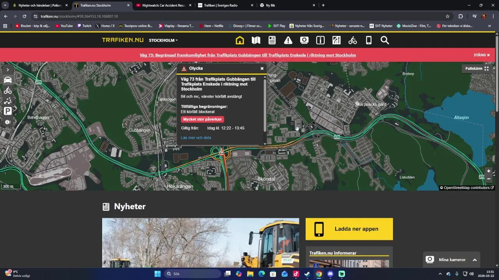
Task: Open the Blocket bookmark
Action: click(x=33, y=26)
